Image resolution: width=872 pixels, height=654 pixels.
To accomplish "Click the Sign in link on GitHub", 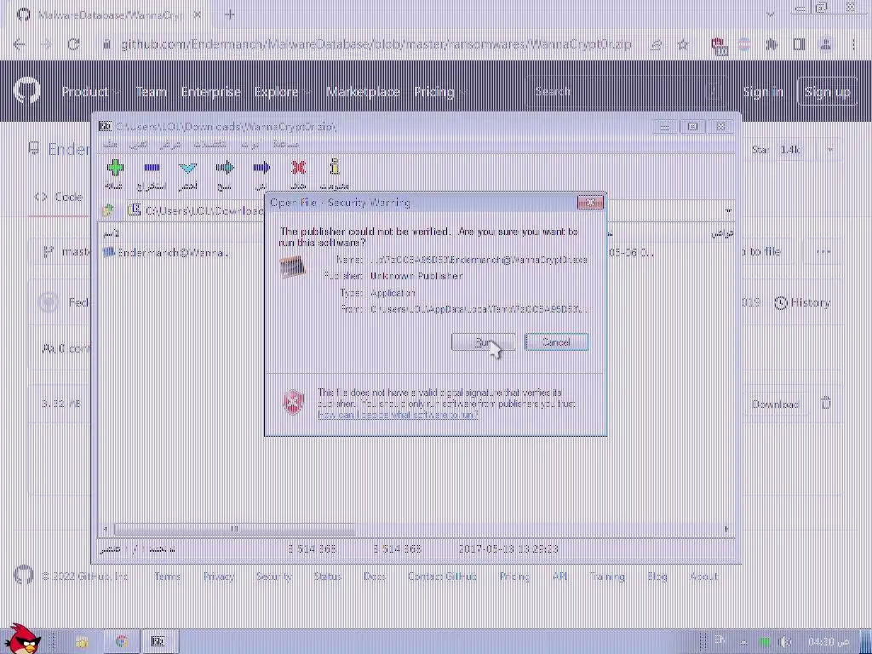I will tap(762, 92).
